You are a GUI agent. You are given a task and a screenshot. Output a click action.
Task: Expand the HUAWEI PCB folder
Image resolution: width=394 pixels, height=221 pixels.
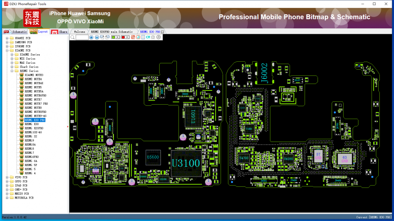pyautogui.click(x=7, y=38)
